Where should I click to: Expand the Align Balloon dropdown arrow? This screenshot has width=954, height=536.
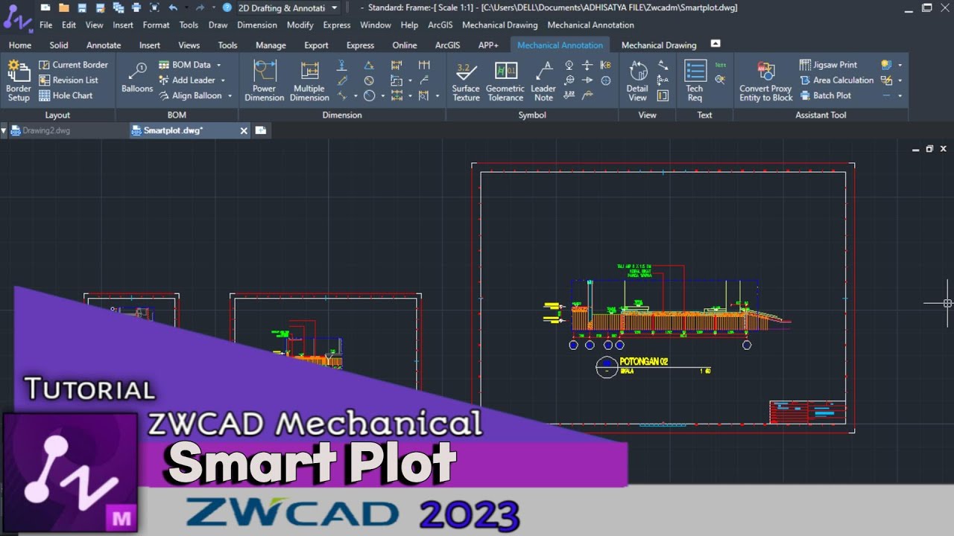click(230, 96)
